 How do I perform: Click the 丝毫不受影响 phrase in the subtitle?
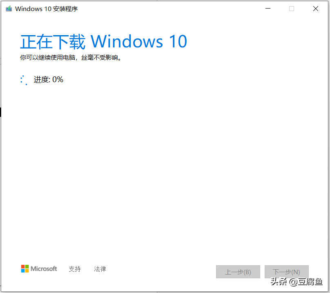pos(100,57)
